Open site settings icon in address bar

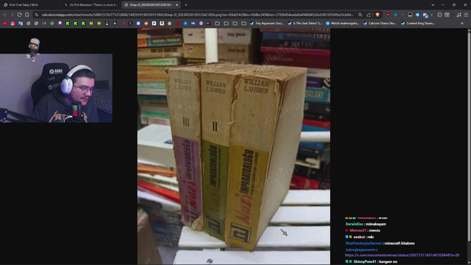click(36, 15)
